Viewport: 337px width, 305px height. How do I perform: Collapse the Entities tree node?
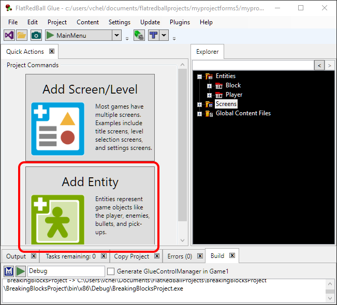point(200,77)
